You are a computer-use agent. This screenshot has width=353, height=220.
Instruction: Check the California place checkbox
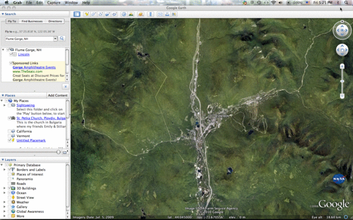point(9,131)
